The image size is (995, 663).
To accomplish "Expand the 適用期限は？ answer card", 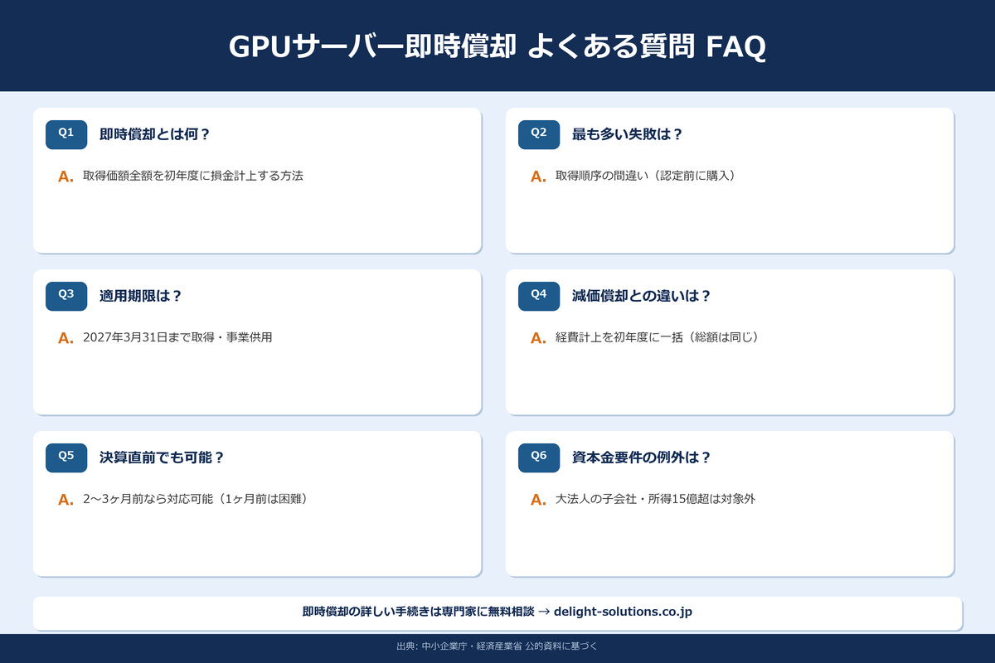I will [257, 341].
